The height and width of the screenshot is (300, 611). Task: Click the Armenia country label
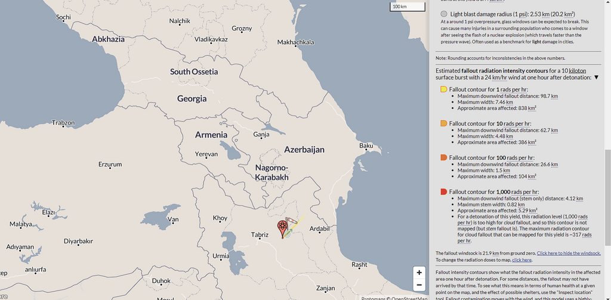(211, 135)
